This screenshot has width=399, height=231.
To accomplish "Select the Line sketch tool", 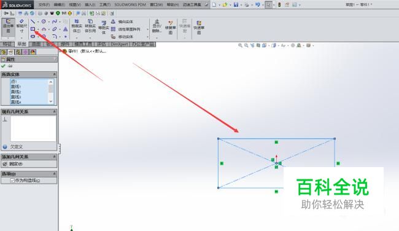I will (x=33, y=22).
